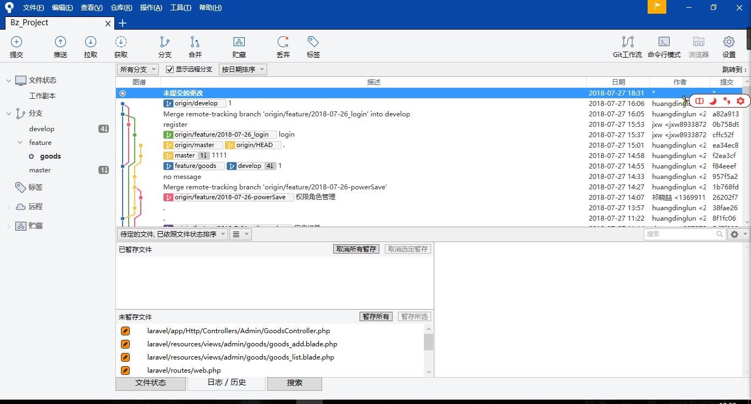The width and height of the screenshot is (751, 404).
Task: Click the search field at top right
Action: pyautogui.click(x=682, y=234)
